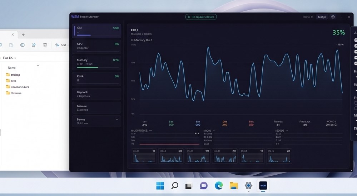
Task: Enable upper unchecked box in right panel
Action: [x=356, y=103]
